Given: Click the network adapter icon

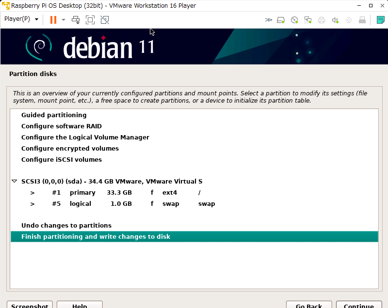Looking at the screenshot, I should pyautogui.click(x=308, y=20).
